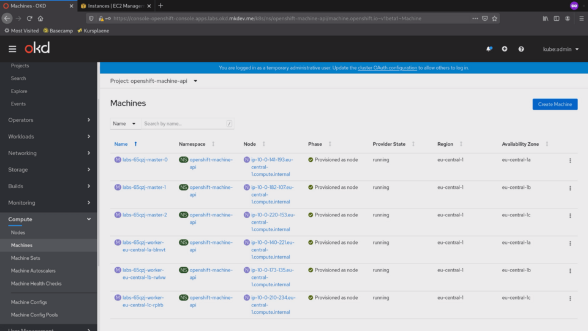Select Machine Autoscalers in sidebar
588x331 pixels.
pos(33,270)
